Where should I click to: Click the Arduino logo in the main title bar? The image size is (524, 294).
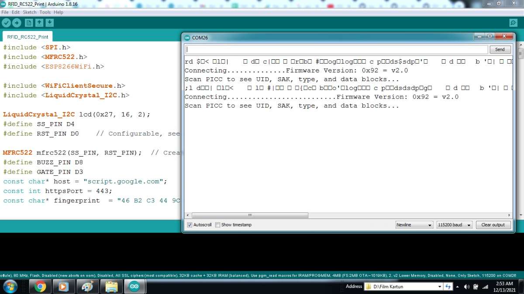4,3
